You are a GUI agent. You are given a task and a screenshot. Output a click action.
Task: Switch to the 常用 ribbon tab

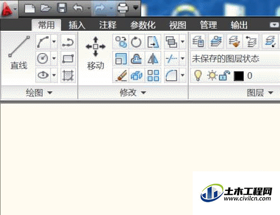tap(46, 25)
